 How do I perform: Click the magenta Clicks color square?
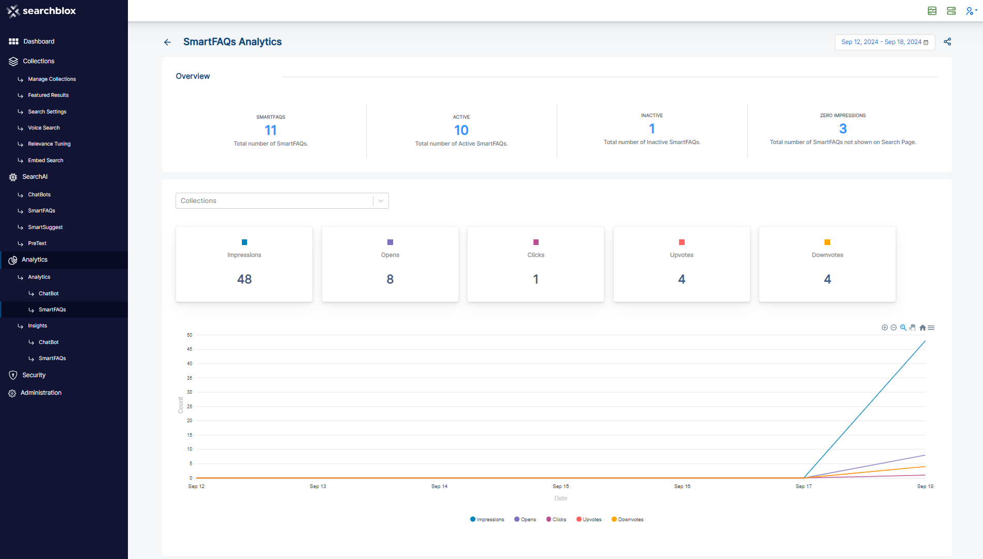(x=536, y=242)
